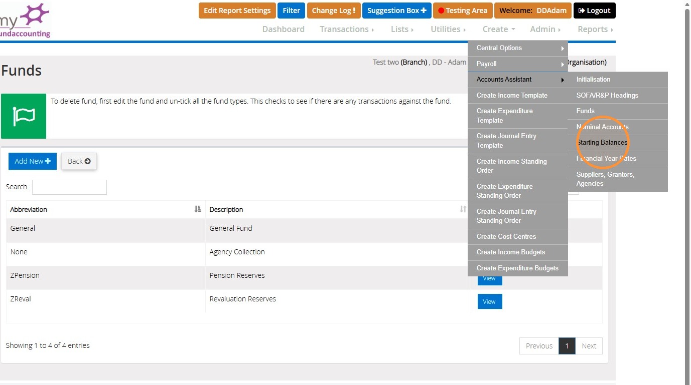Switch to the Testing Area
Viewport: 691px width, 385px height.
(463, 11)
